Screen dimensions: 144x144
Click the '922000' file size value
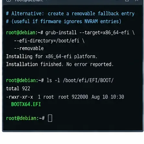click(80, 97)
